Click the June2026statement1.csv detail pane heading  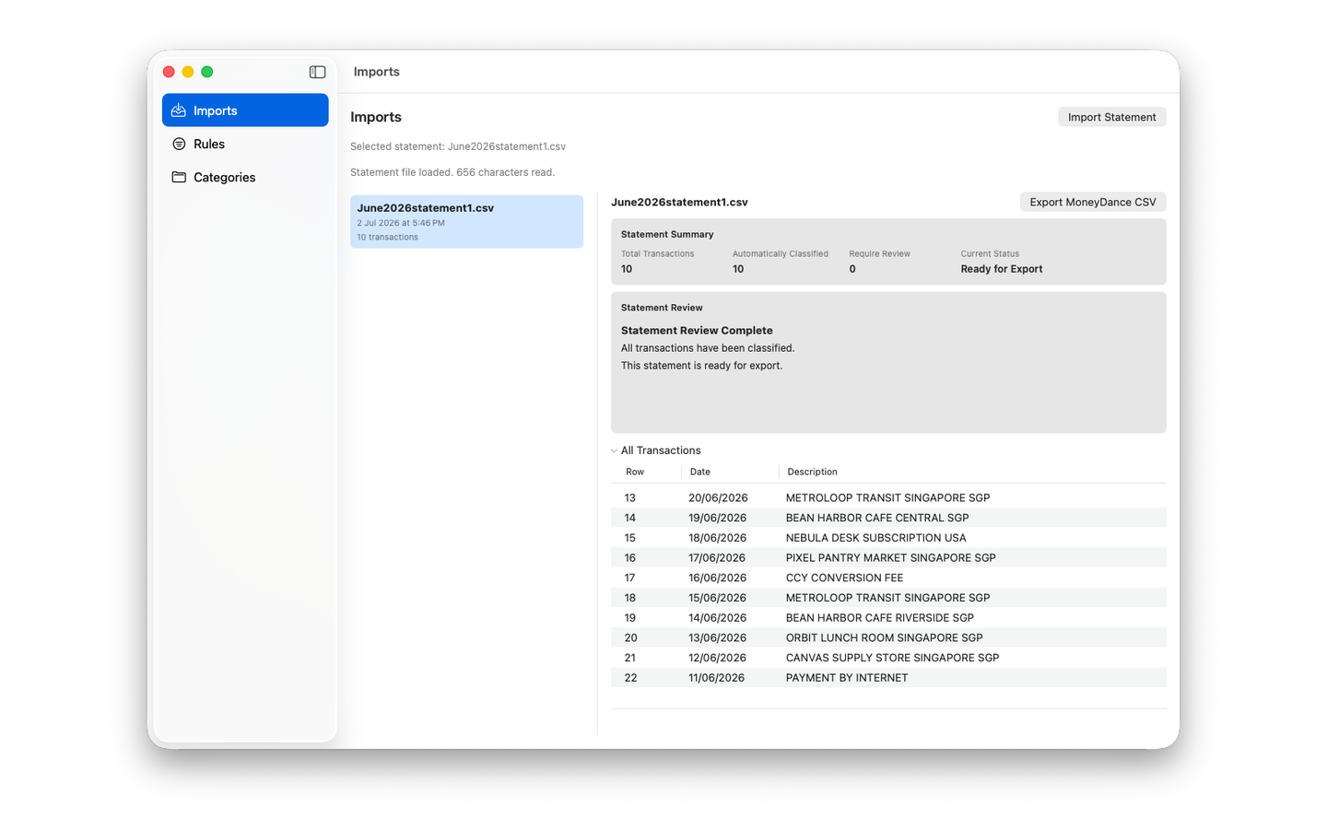(679, 202)
